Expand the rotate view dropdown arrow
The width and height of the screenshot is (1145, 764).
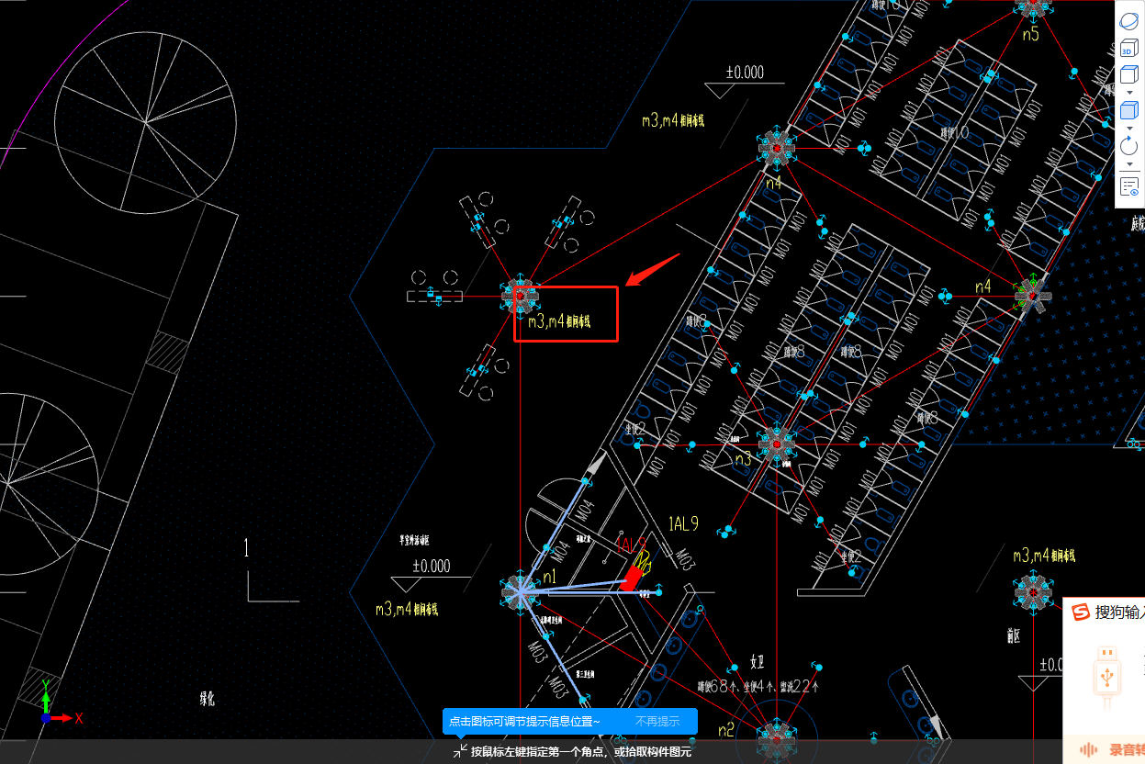click(1128, 164)
